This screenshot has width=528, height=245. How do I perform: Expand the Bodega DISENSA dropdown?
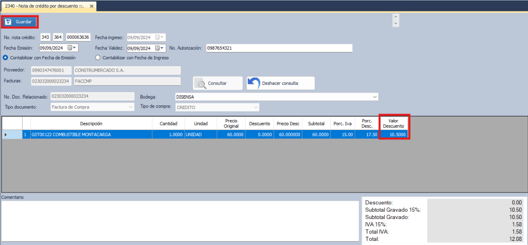(x=375, y=97)
